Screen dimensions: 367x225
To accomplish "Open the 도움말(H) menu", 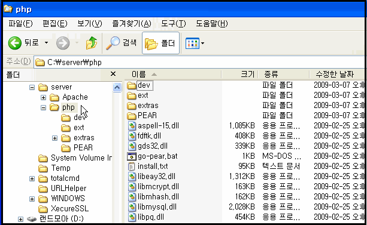I will 211,23.
